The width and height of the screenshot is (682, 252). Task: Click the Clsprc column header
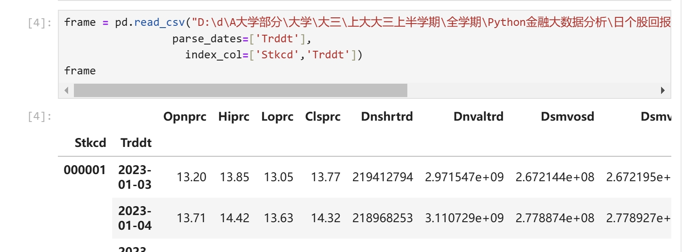coord(323,117)
